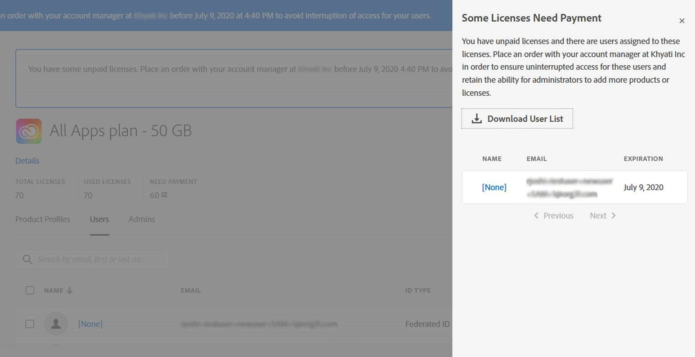
Task: Click the Next chevron right icon
Action: pos(614,216)
